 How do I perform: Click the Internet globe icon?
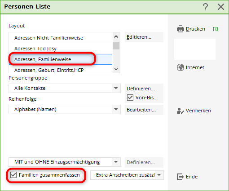click(181, 67)
